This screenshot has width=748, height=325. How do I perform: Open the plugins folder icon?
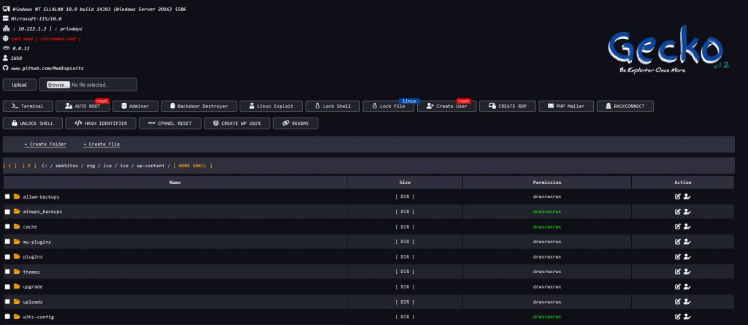pos(17,257)
